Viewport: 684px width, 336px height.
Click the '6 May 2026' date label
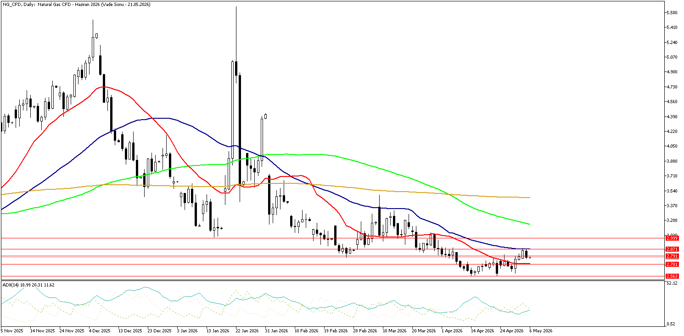540,330
